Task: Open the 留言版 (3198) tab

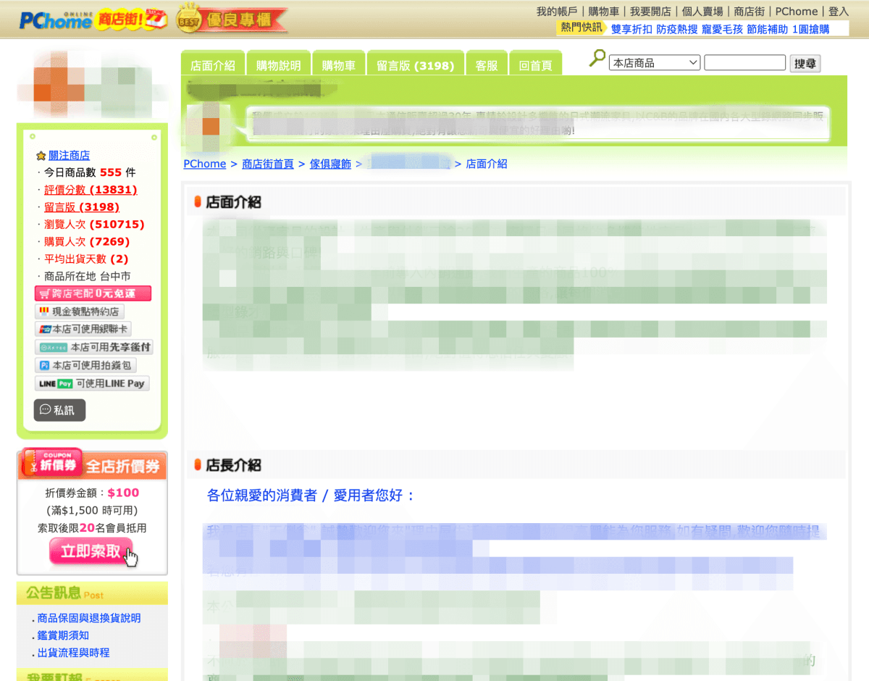Action: point(416,63)
